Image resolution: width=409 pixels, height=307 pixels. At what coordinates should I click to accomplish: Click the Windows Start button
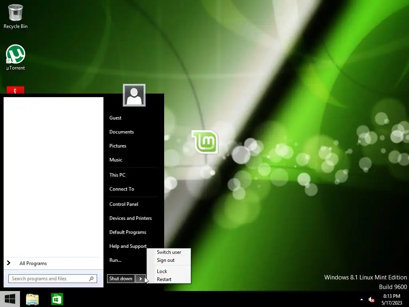[10, 299]
